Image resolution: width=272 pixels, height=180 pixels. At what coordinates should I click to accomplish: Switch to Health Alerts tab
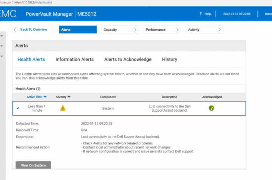click(31, 59)
